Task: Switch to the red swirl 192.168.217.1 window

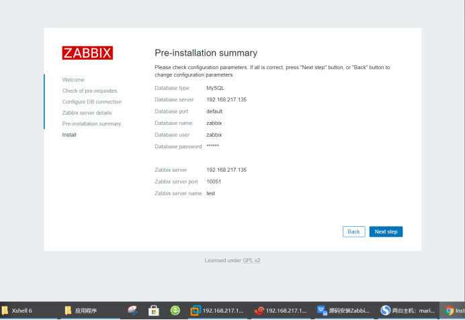Action: [280, 311]
